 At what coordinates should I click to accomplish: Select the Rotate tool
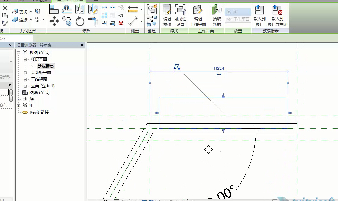click(x=80, y=22)
